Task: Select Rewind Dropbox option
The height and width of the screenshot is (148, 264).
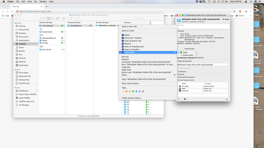Action: [127, 43]
